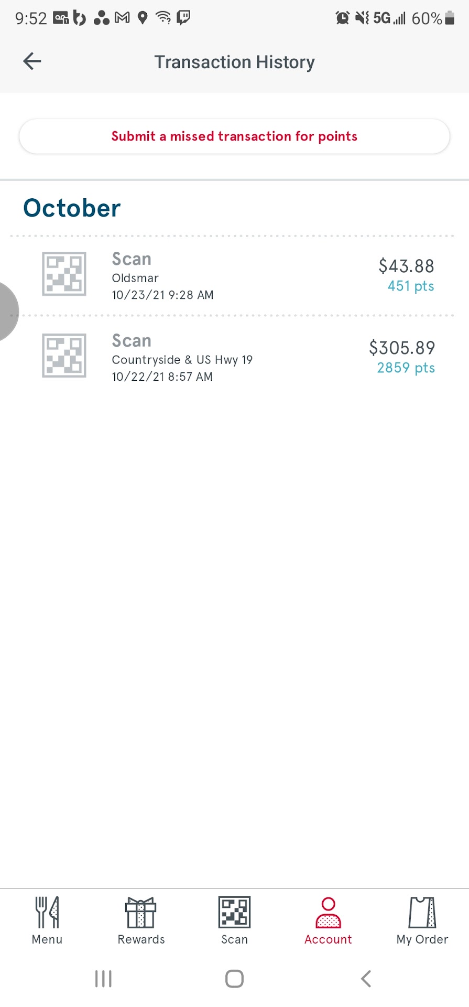Tap the 2859 pts label
The height and width of the screenshot is (1007, 469).
click(x=406, y=368)
